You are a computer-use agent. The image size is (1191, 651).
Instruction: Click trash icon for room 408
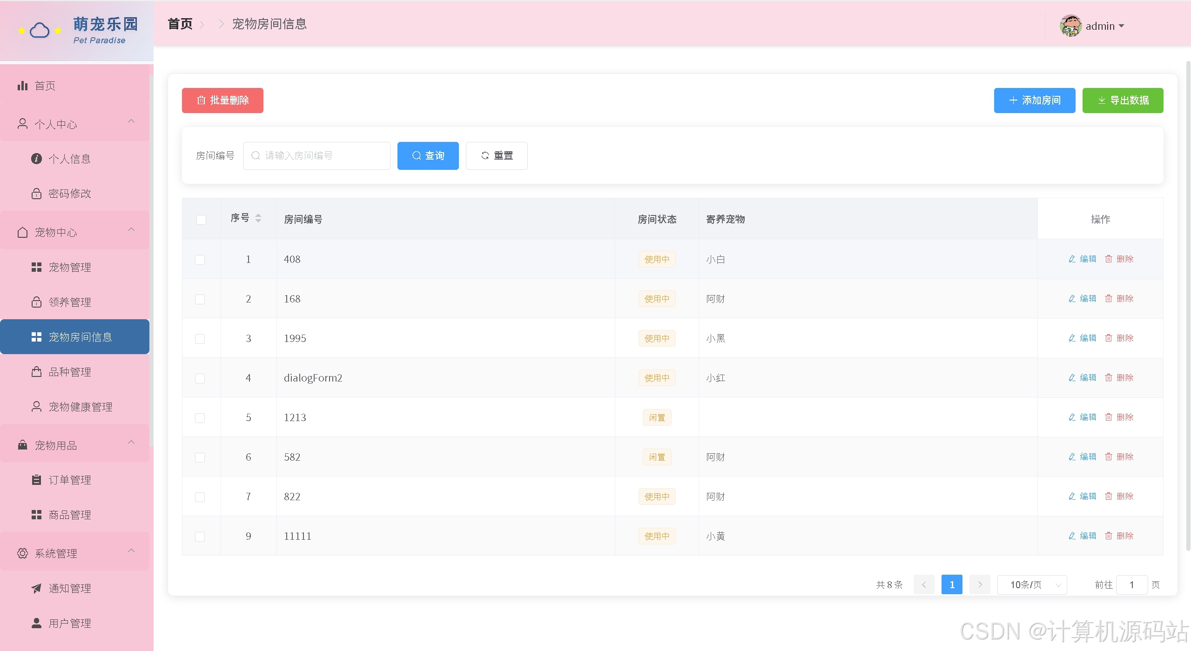tap(1109, 259)
